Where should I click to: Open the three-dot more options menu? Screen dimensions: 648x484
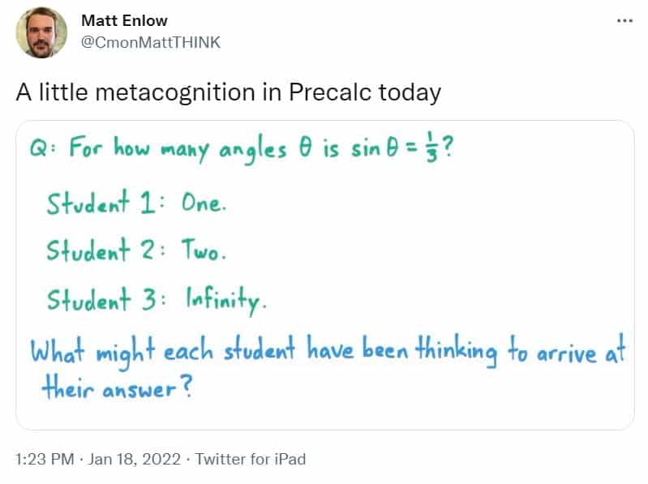click(624, 20)
